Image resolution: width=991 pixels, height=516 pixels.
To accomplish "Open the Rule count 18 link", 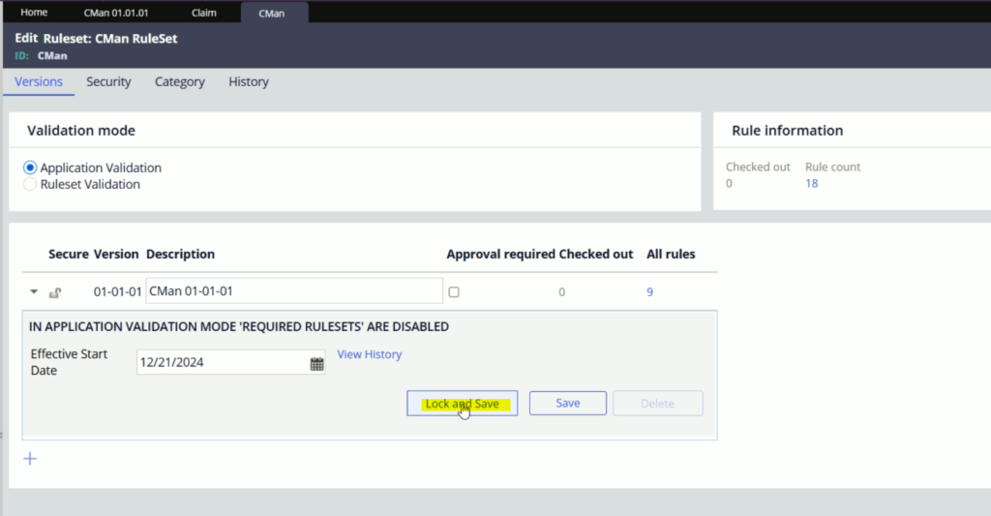I will tap(812, 183).
